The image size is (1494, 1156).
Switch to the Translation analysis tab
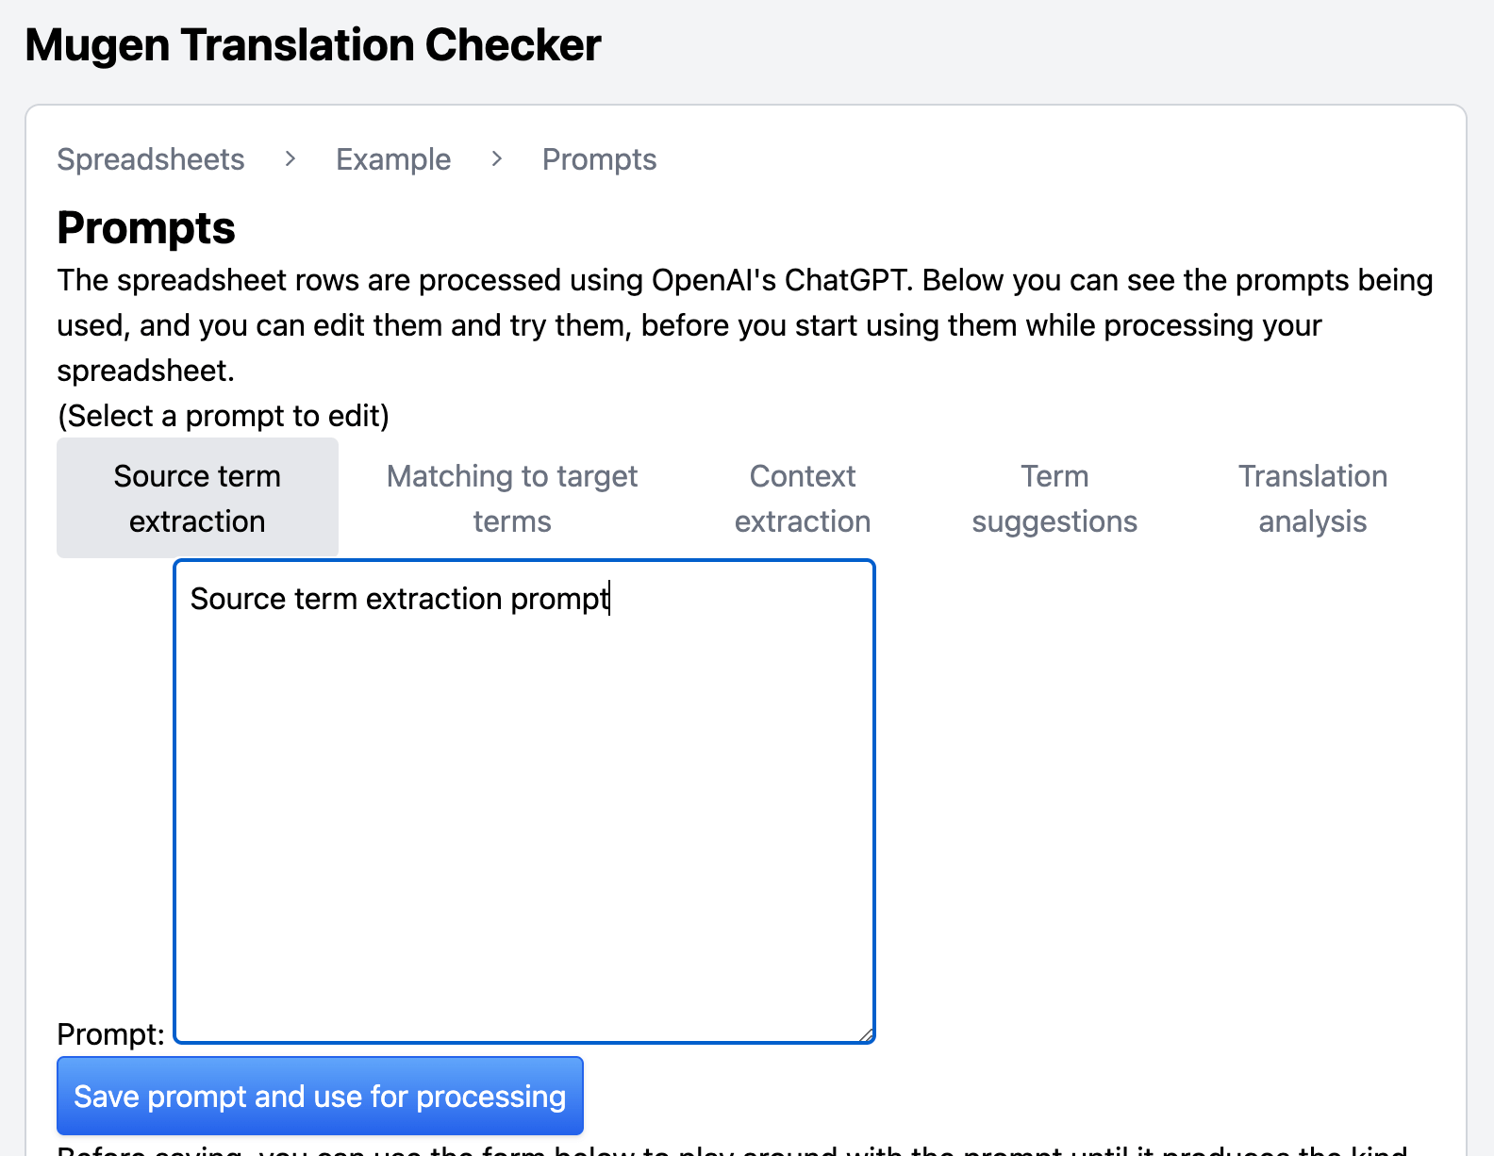point(1313,498)
